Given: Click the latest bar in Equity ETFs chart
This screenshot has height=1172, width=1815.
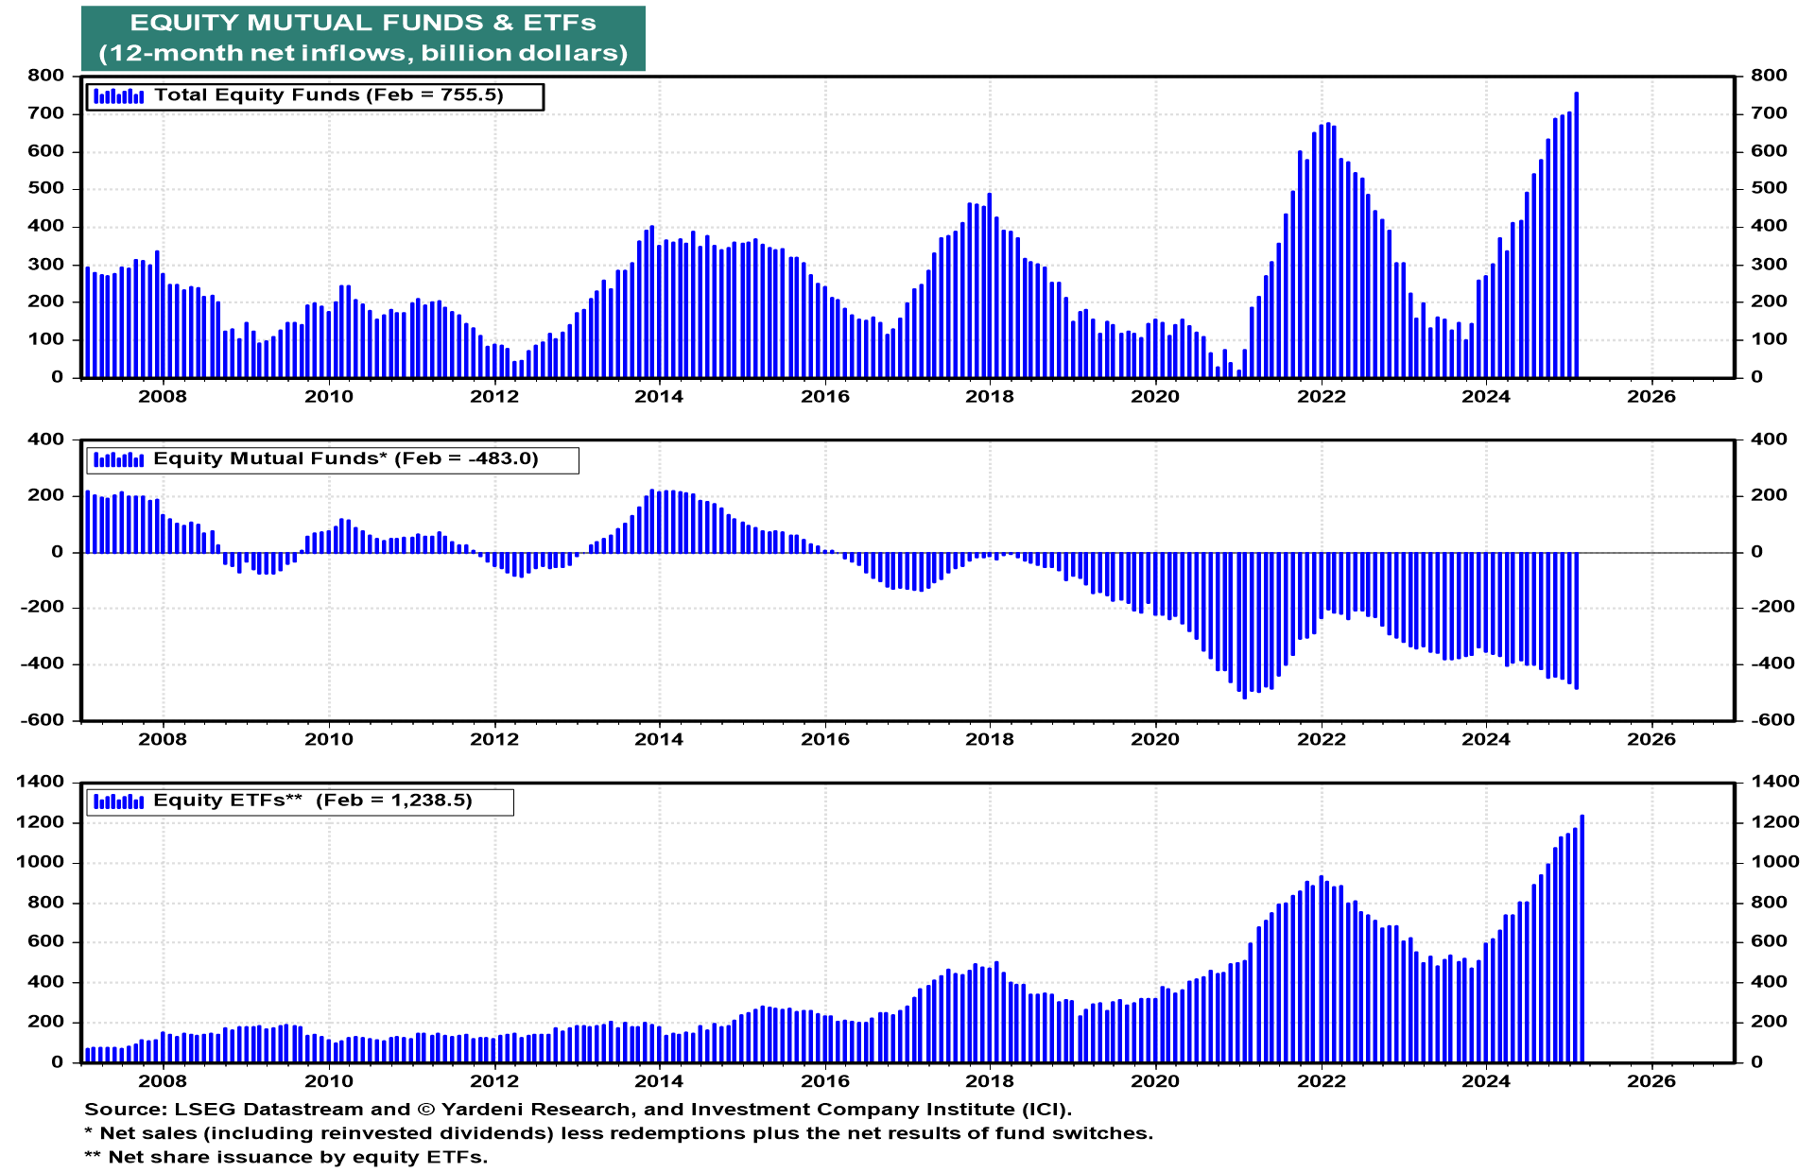Looking at the screenshot, I should click(1582, 936).
